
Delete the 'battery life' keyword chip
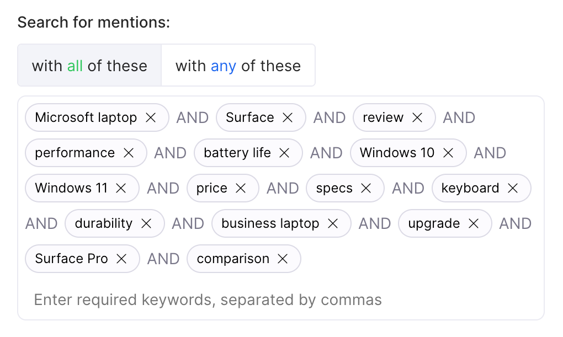tap(284, 153)
